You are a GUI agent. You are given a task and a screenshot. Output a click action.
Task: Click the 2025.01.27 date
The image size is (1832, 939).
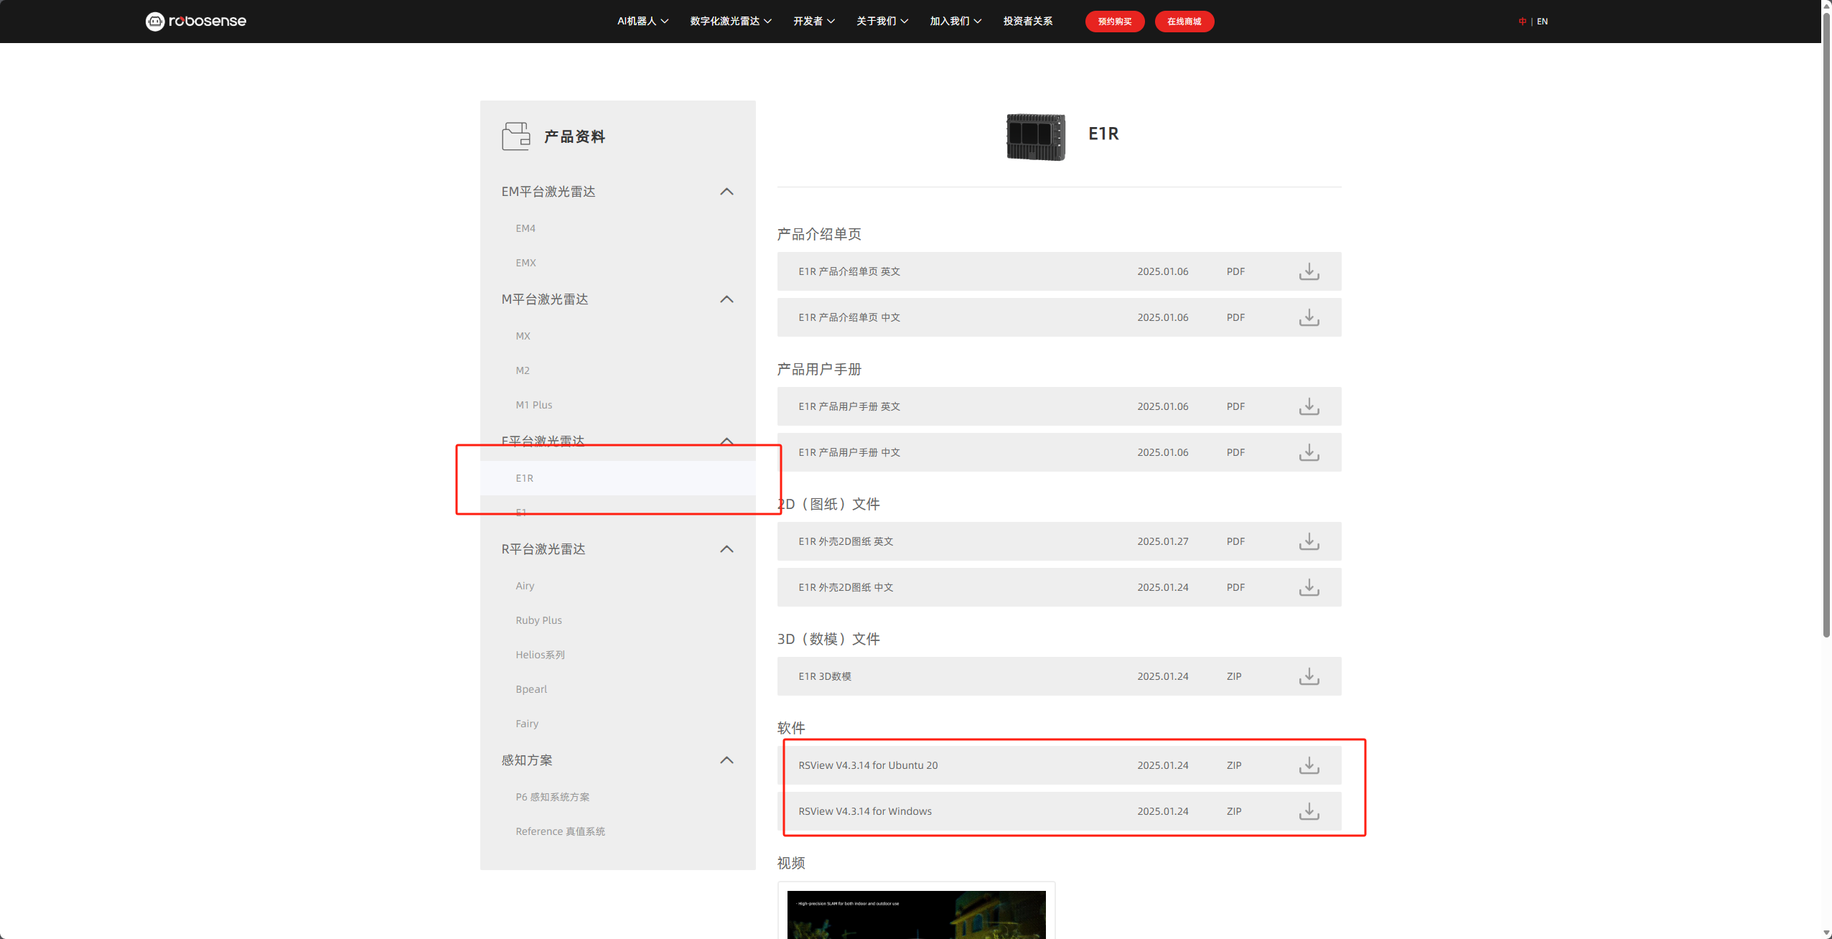point(1162,541)
